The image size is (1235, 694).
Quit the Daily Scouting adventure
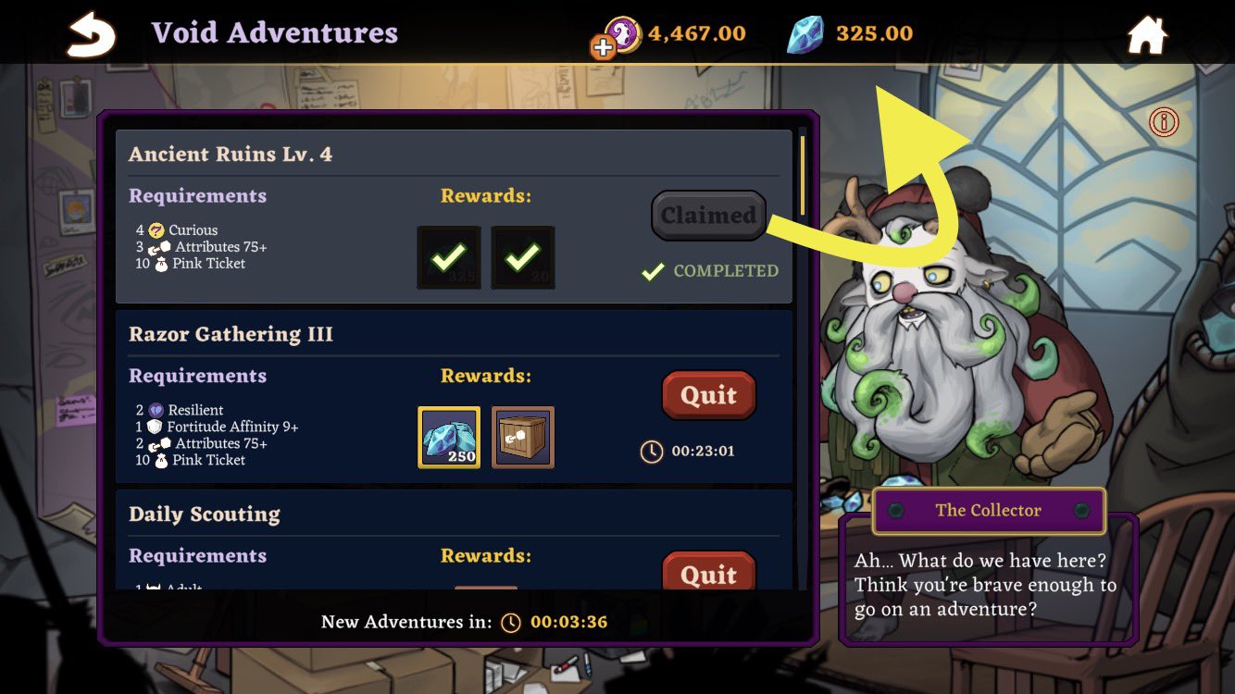point(709,571)
